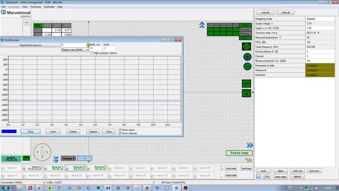Image resolution: width=339 pixels, height=191 pixels.
Task: Click the deep sleep button
Action: click(280, 177)
